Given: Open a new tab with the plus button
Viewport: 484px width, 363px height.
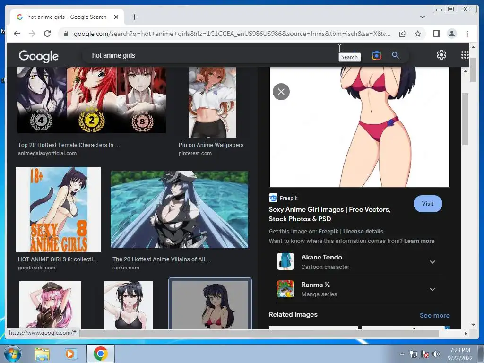Looking at the screenshot, I should pyautogui.click(x=134, y=17).
